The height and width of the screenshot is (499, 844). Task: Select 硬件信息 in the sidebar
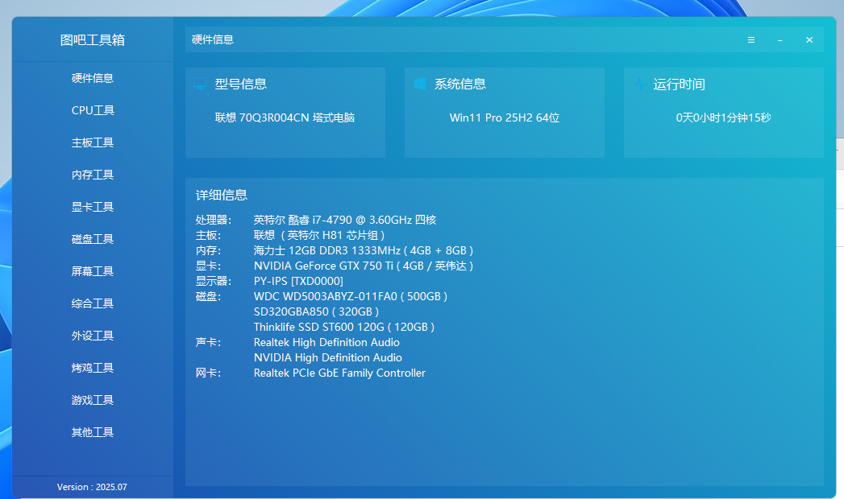point(93,78)
